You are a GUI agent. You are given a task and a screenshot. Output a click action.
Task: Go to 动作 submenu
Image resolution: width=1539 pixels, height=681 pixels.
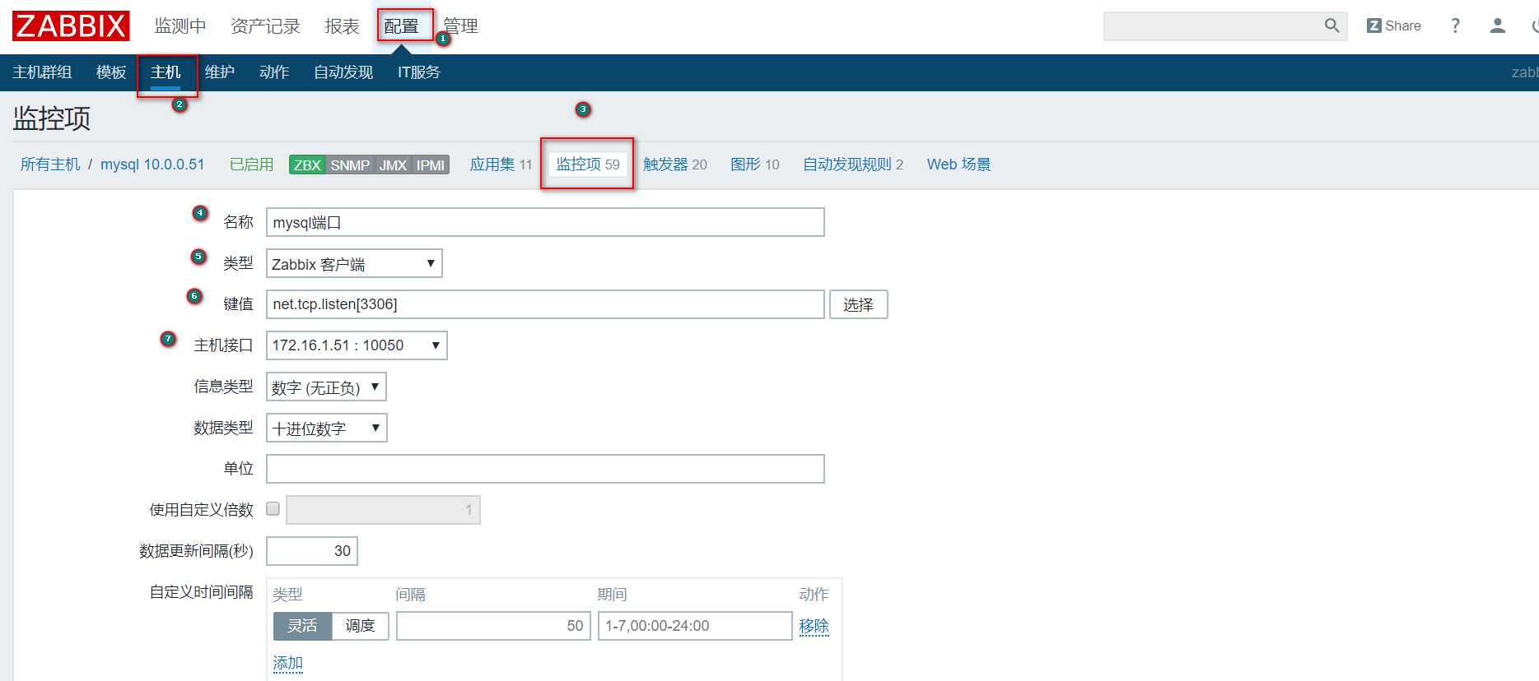274,72
